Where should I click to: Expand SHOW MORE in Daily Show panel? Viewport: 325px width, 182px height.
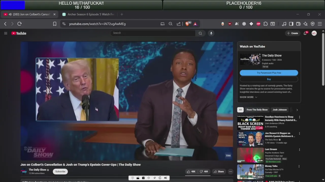249,97
